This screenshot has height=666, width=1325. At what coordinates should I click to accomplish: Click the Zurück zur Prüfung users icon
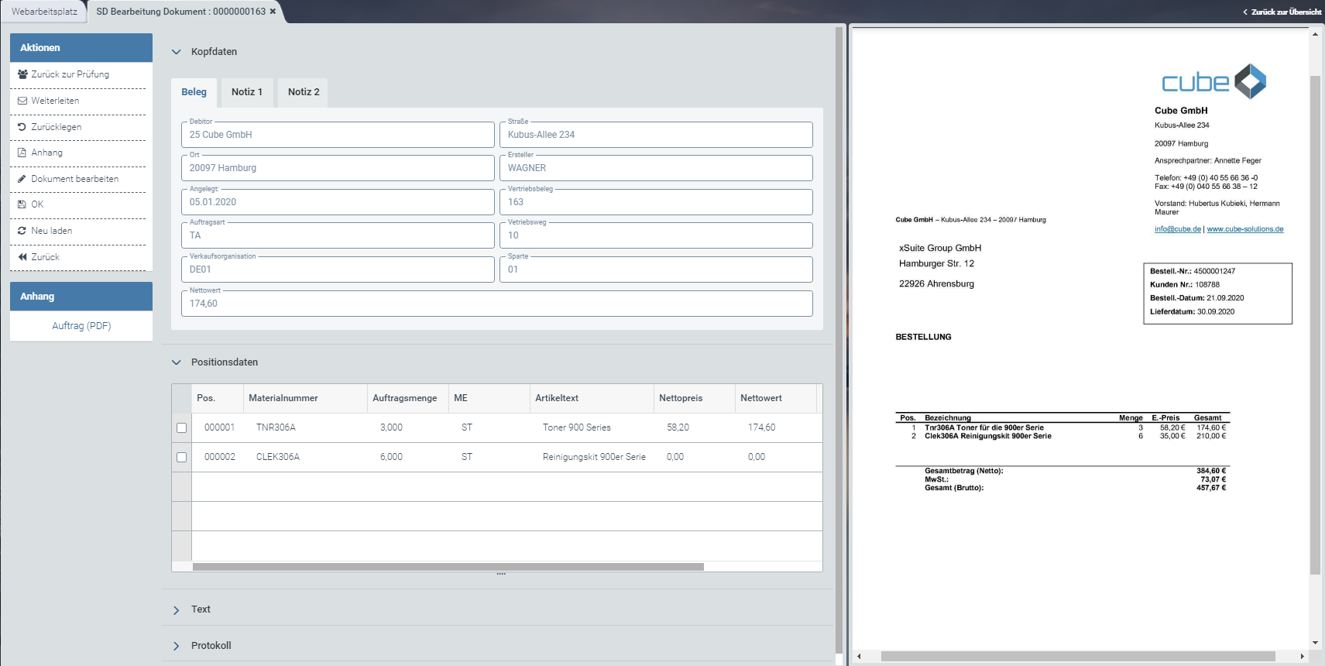point(22,74)
